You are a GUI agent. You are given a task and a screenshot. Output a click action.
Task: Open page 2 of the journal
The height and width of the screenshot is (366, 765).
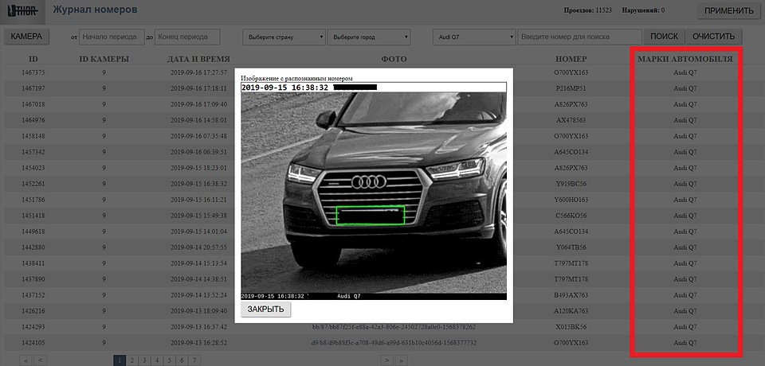[131, 360]
